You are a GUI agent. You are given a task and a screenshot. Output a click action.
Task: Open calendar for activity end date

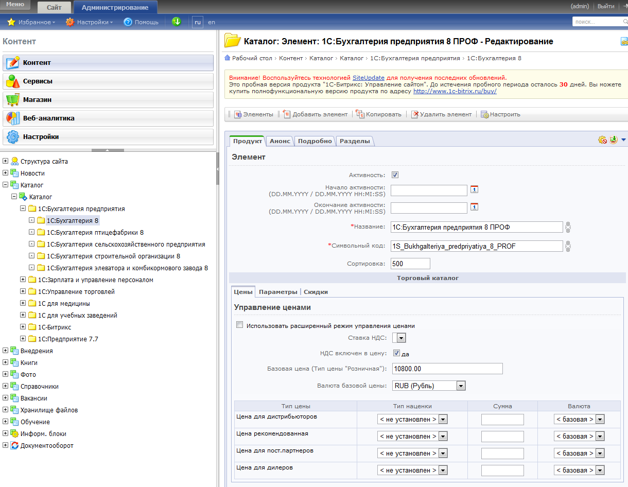(475, 207)
